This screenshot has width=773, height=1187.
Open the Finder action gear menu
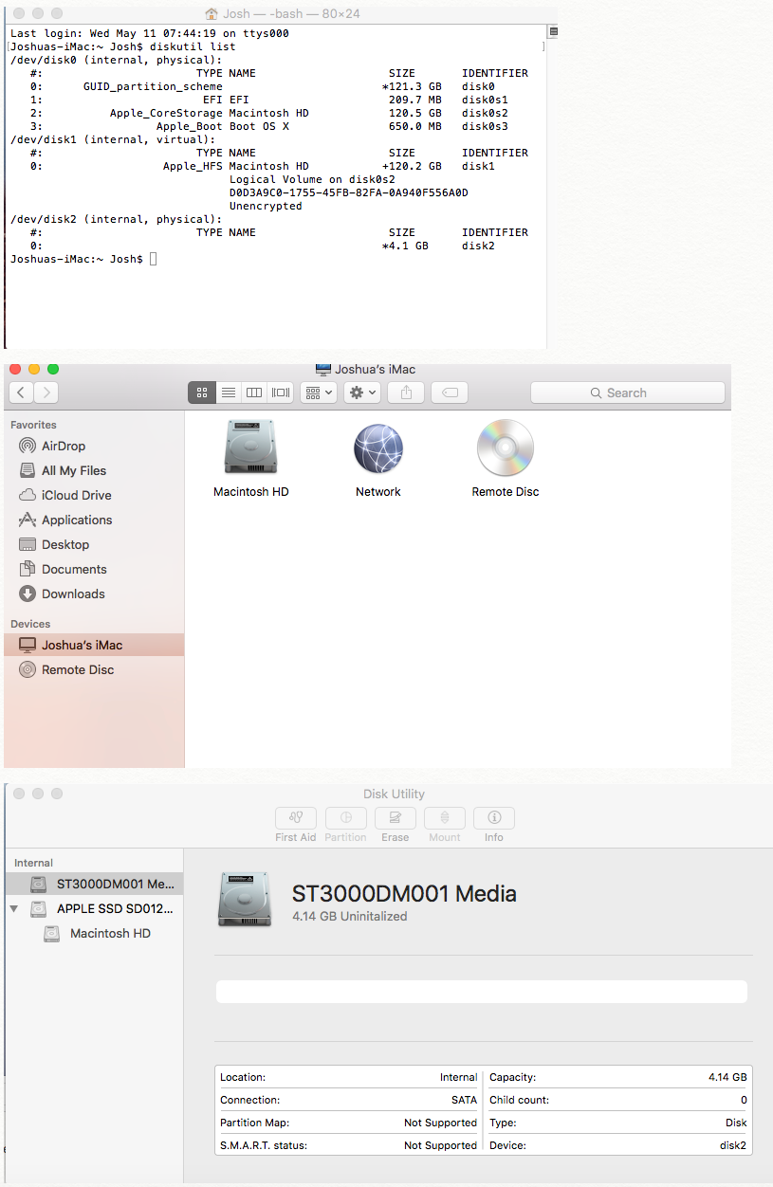[362, 393]
